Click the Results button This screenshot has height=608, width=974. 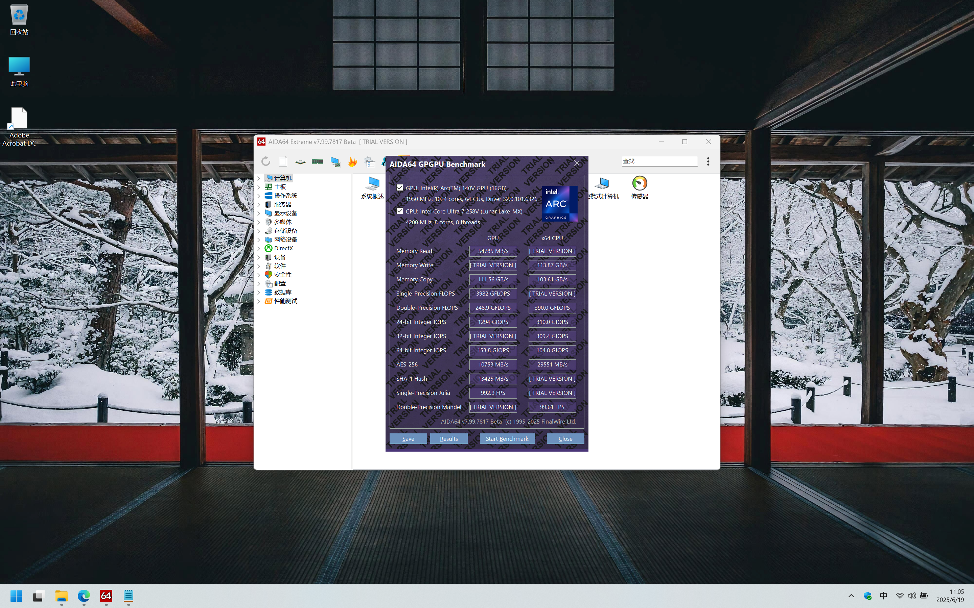click(x=448, y=439)
